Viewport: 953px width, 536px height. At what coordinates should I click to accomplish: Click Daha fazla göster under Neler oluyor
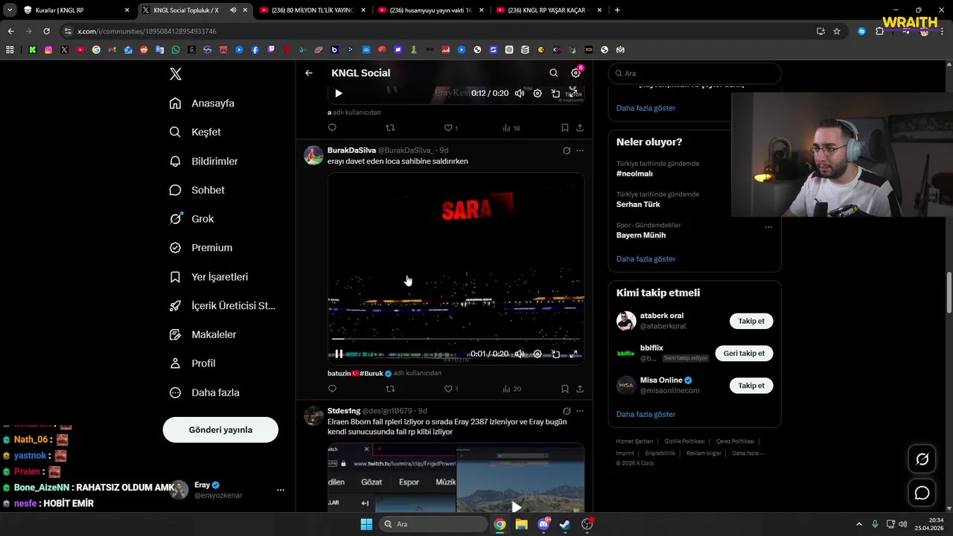tap(646, 259)
